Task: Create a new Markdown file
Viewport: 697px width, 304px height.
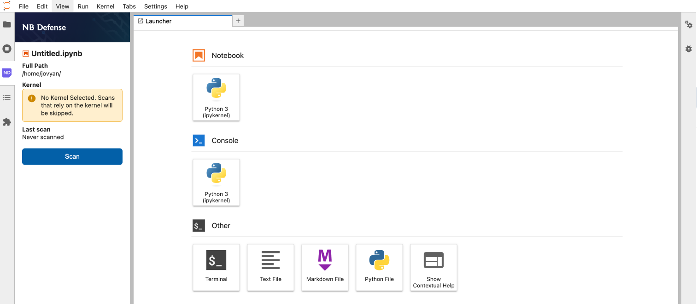Action: coord(325,267)
